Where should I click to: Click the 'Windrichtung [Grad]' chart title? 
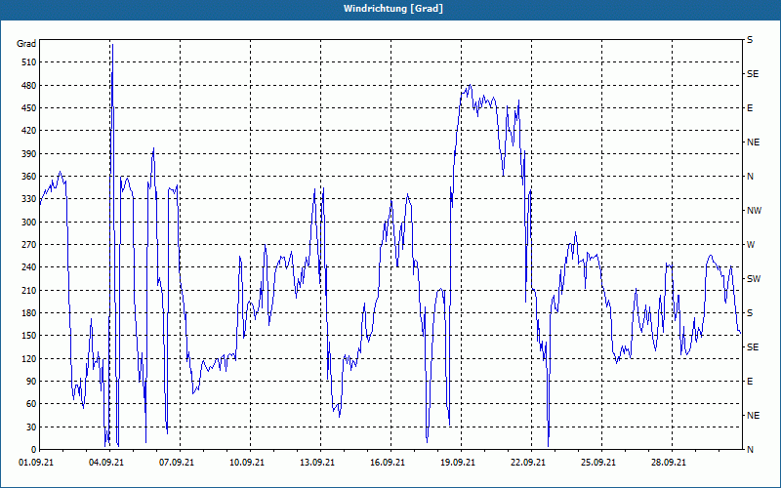tap(393, 9)
